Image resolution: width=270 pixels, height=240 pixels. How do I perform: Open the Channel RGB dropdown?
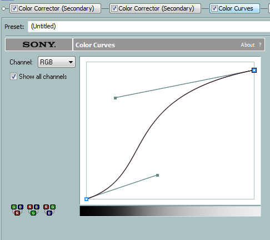point(57,62)
